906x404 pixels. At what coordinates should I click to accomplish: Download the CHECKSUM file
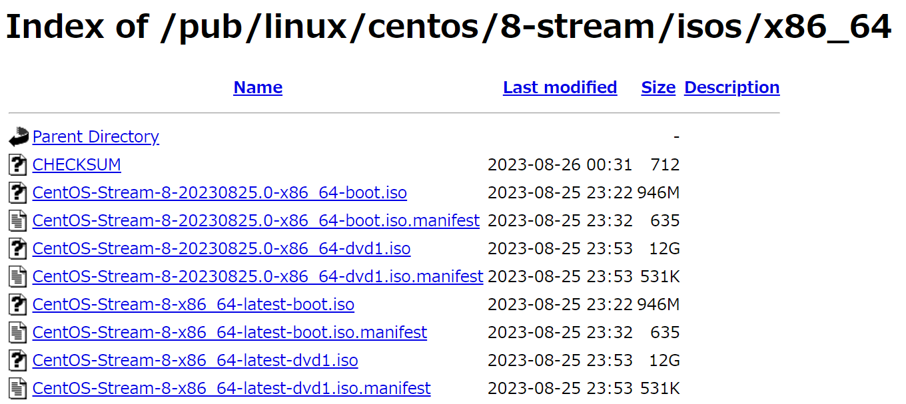76,164
